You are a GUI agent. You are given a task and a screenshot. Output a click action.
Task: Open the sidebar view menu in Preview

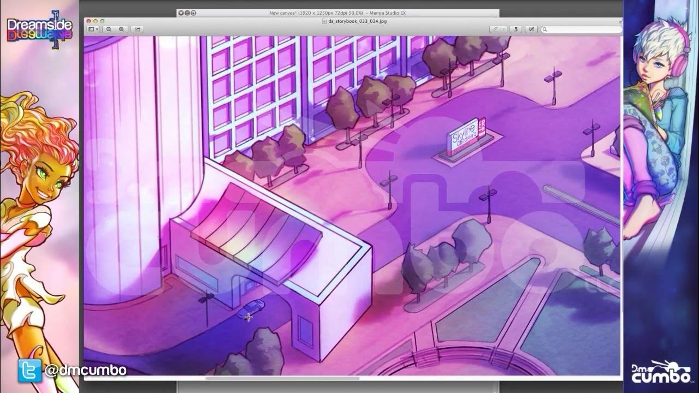tap(93, 29)
